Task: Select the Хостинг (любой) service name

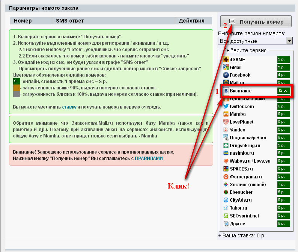Action: [x=248, y=185]
